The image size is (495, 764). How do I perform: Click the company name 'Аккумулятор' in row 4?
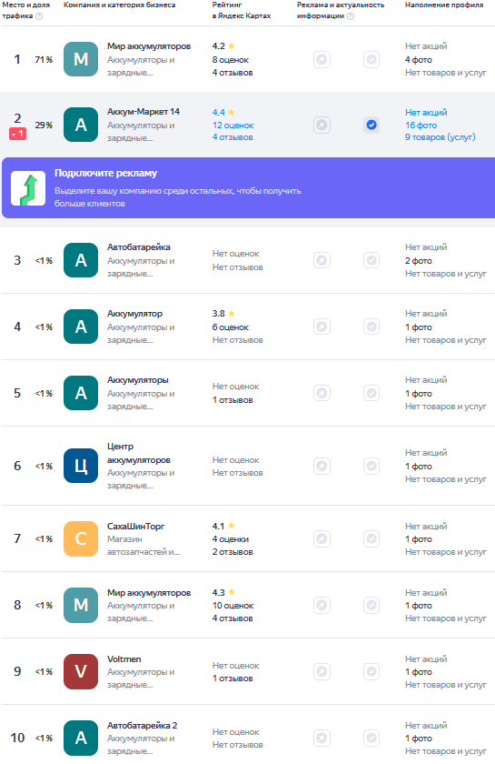point(134,313)
